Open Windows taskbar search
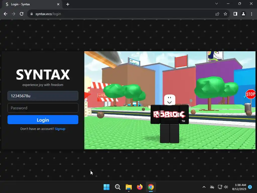257x193 pixels. pos(117,187)
